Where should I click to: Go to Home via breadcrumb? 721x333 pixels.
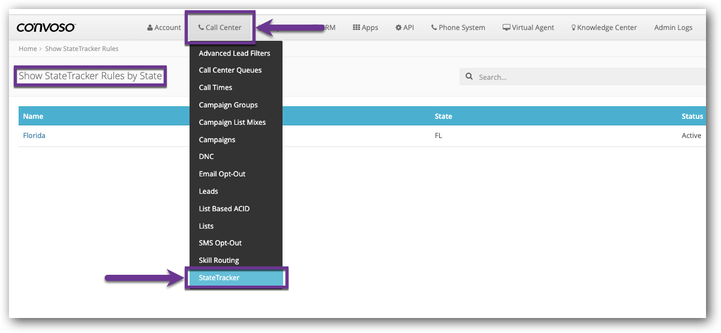[x=28, y=49]
